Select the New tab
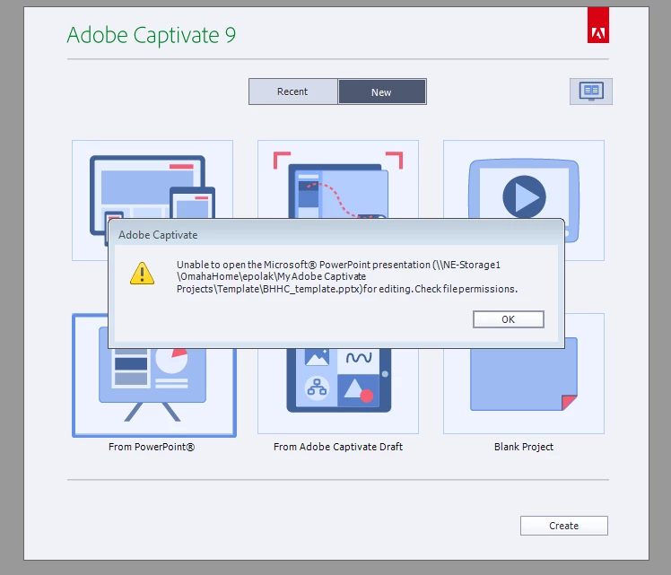 click(x=382, y=91)
